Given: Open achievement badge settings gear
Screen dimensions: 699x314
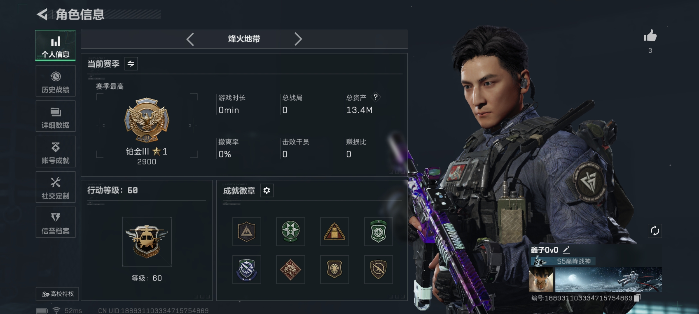Looking at the screenshot, I should click(x=266, y=190).
